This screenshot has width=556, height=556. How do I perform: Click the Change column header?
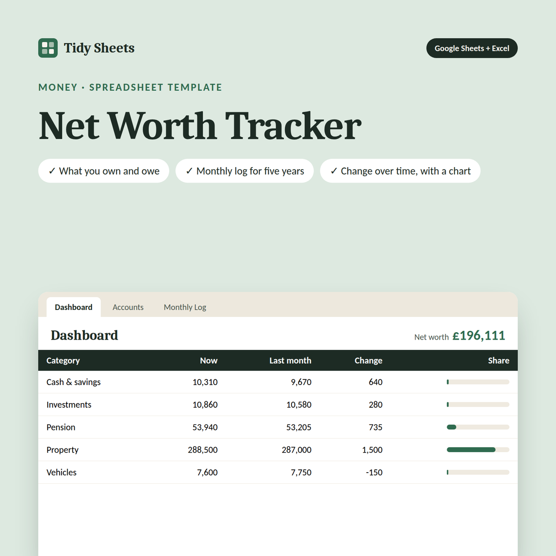click(368, 360)
